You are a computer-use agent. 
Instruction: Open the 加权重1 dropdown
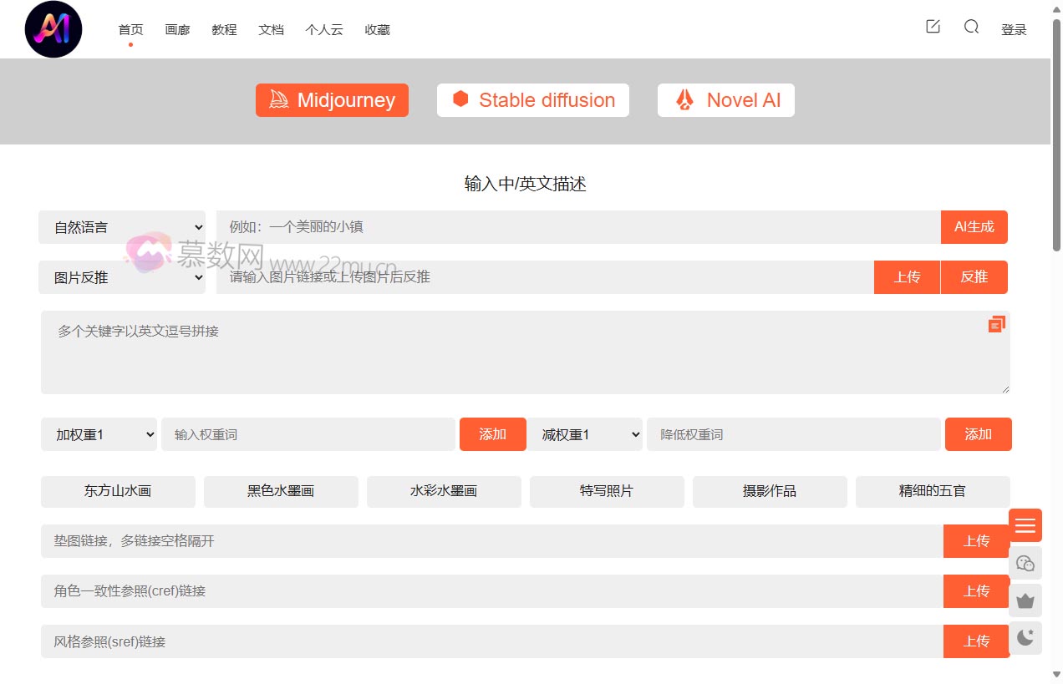pyautogui.click(x=99, y=434)
